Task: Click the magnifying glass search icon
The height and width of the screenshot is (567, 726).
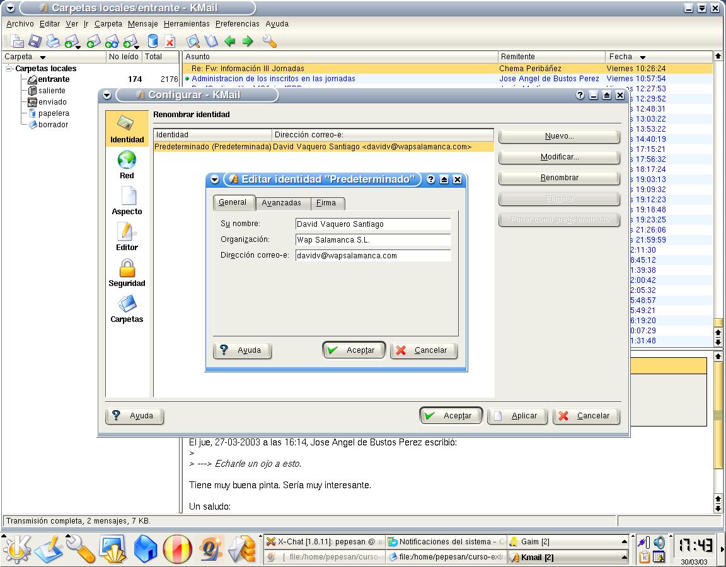Action: (x=193, y=42)
